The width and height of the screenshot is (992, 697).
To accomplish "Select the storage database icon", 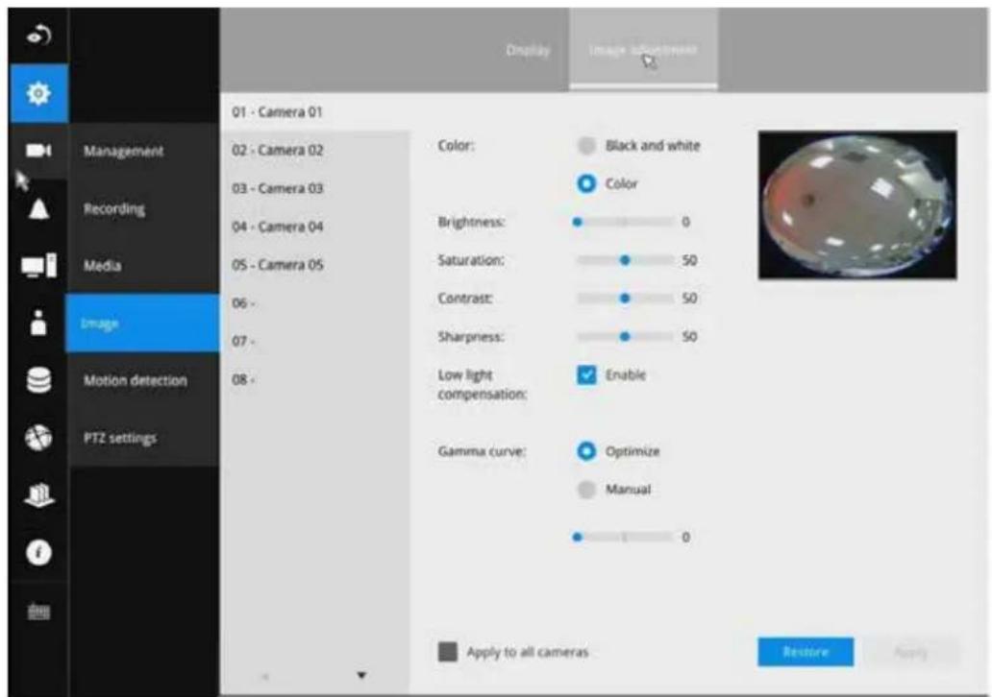I will 38,380.
